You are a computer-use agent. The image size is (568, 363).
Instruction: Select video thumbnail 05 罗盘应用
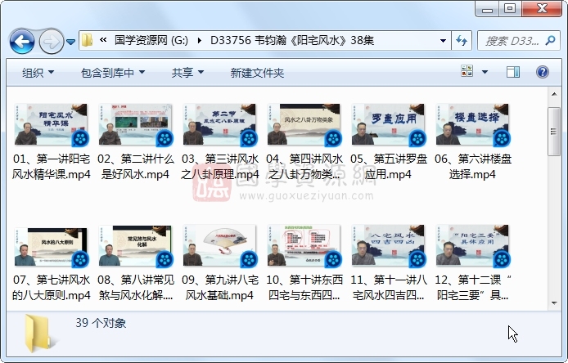pos(388,124)
